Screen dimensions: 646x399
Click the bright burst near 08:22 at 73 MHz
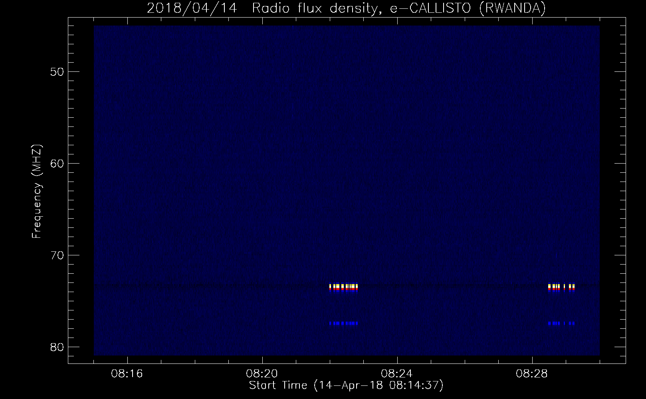click(343, 288)
